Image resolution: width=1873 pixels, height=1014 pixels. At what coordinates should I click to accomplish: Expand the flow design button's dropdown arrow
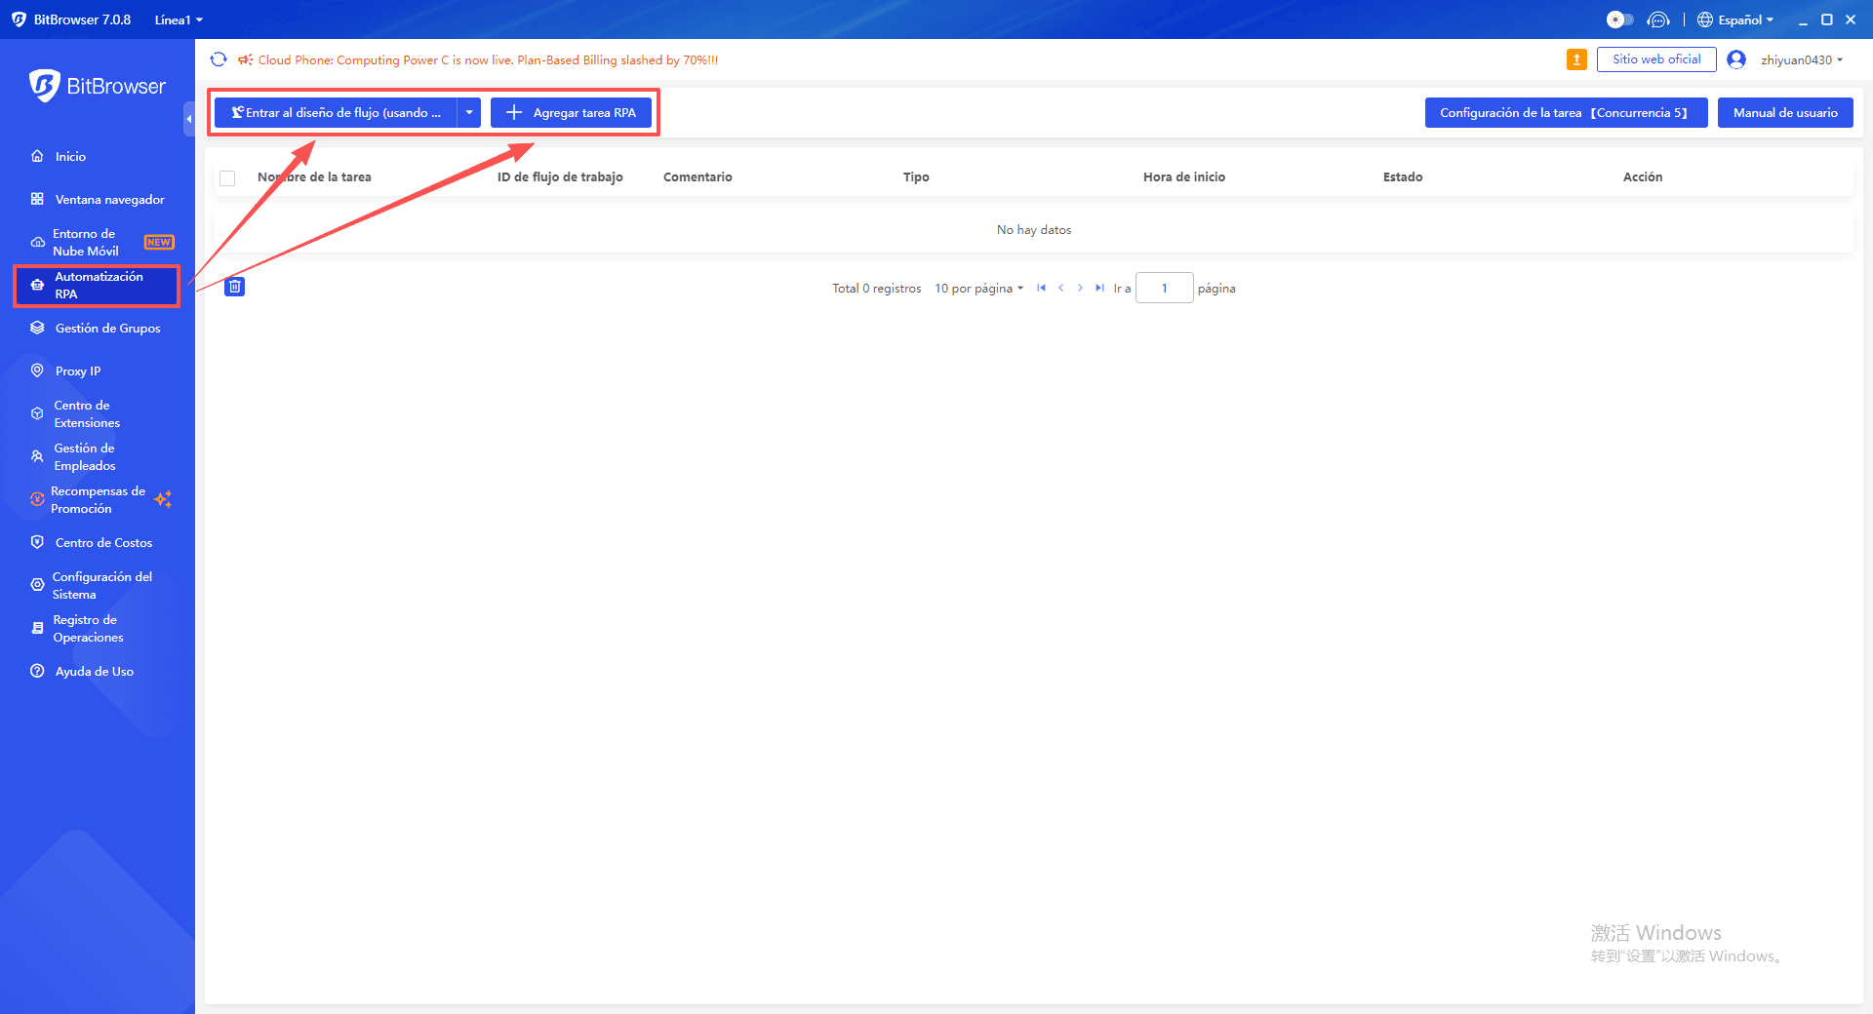(x=469, y=112)
